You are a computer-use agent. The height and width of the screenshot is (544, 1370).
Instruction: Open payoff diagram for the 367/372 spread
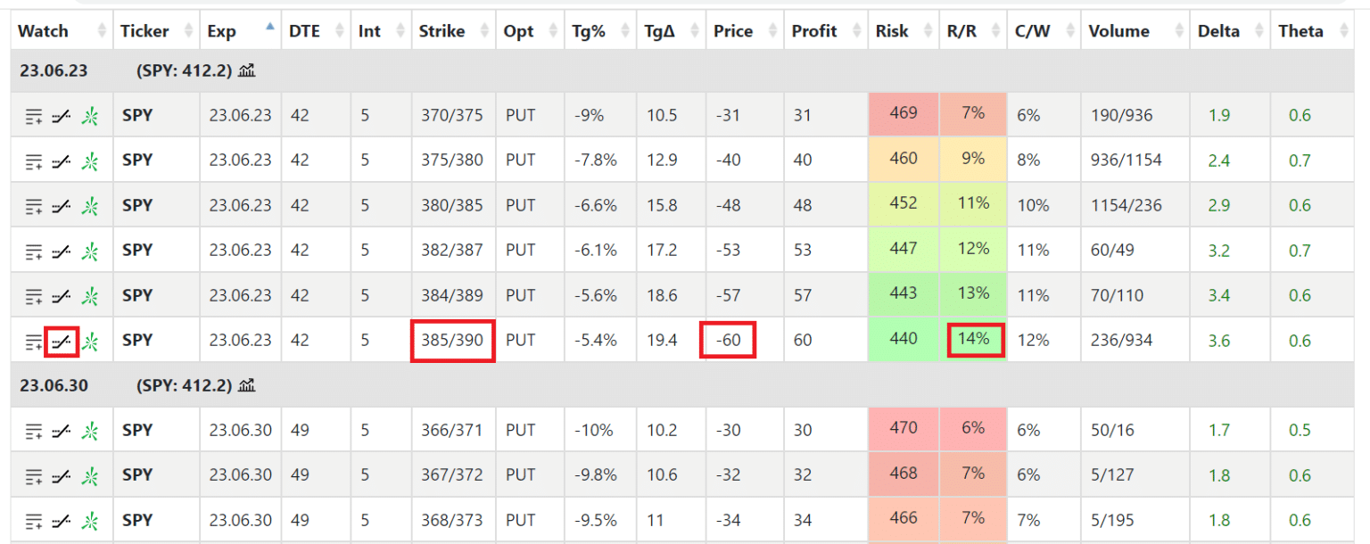(x=62, y=475)
